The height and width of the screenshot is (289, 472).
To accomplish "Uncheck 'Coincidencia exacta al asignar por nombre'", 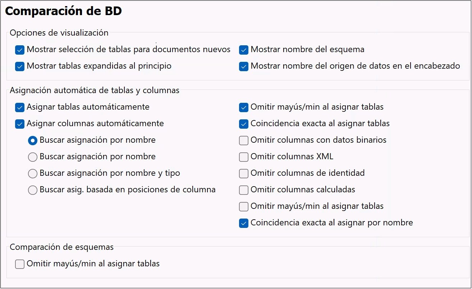I will click(x=244, y=223).
